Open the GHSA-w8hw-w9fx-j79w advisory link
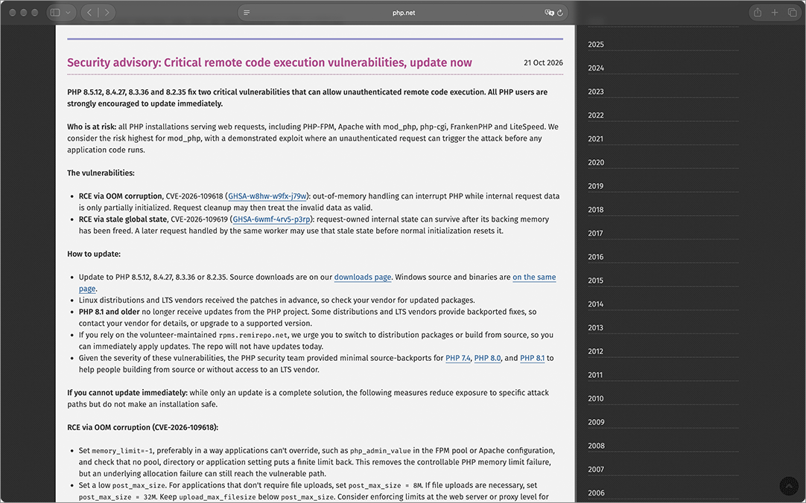This screenshot has height=503, width=806. click(x=267, y=196)
